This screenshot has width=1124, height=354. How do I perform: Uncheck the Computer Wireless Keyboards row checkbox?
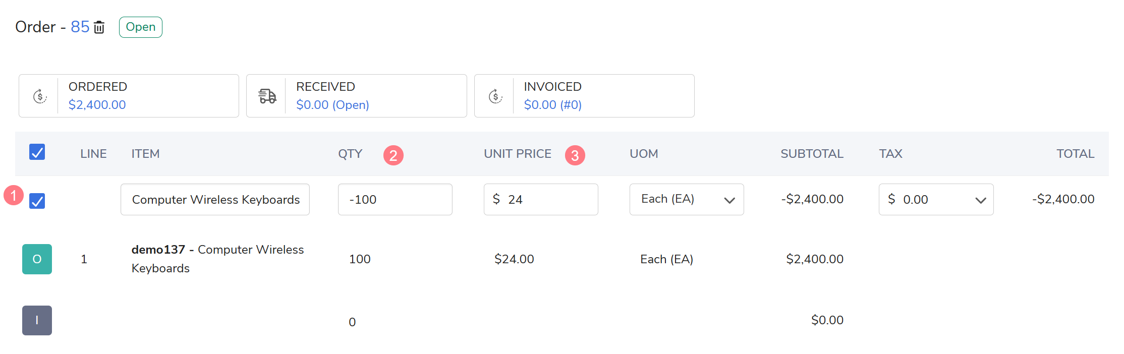37,201
